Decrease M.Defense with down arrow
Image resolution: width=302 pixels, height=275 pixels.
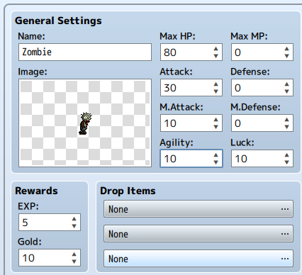[x=286, y=127]
